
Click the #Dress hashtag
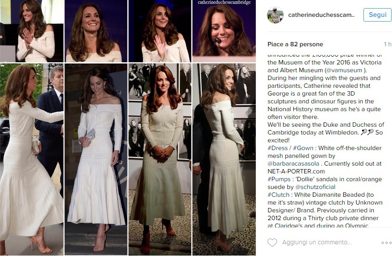277,148
